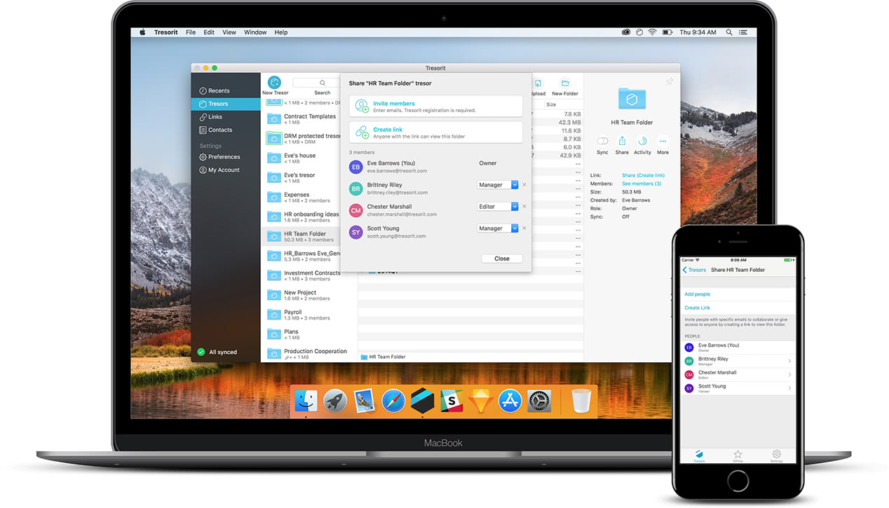Click the New Tresor toolbar icon

275,83
